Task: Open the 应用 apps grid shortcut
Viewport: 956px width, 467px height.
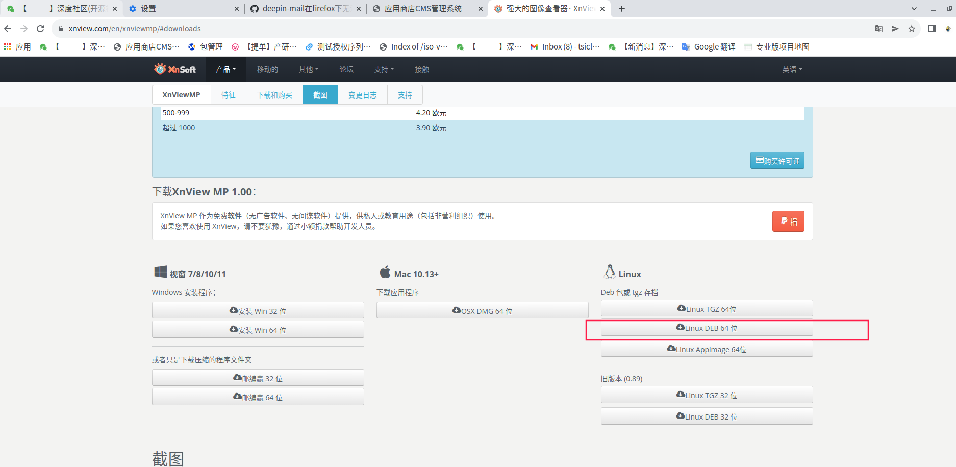Action: click(x=17, y=47)
